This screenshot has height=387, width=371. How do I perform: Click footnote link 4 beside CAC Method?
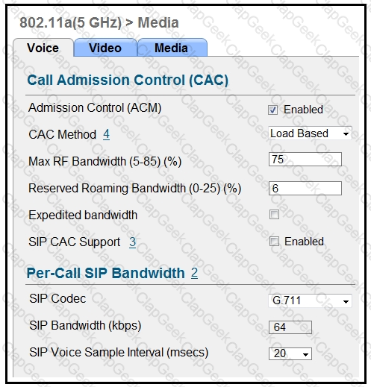pyautogui.click(x=107, y=134)
